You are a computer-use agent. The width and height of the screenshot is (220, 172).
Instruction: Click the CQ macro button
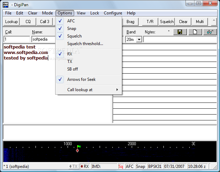pos(28,22)
